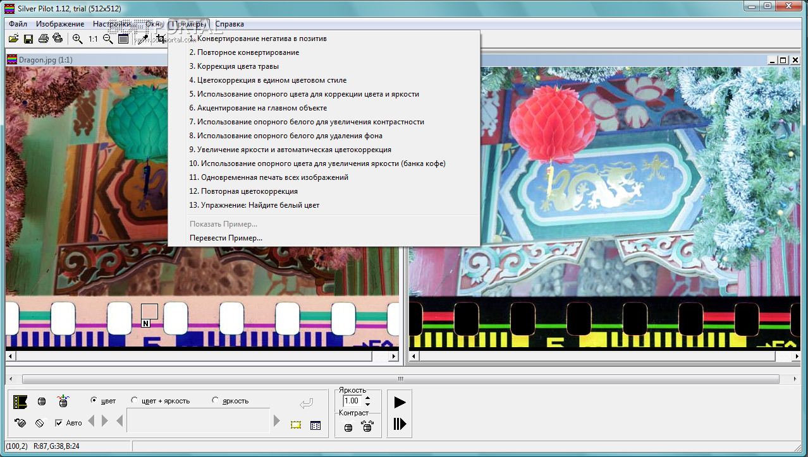The width and height of the screenshot is (808, 457).
Task: Click the N reference color marker
Action: point(145,323)
